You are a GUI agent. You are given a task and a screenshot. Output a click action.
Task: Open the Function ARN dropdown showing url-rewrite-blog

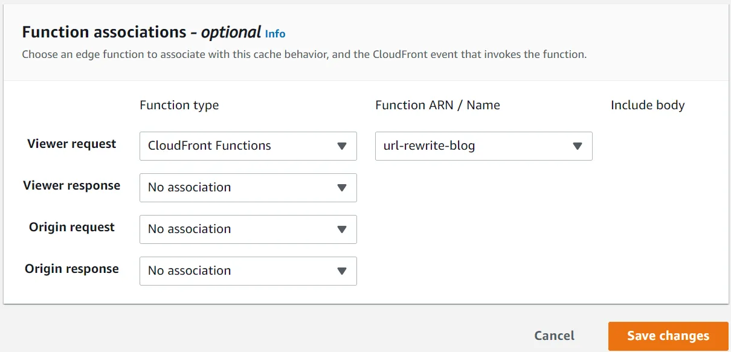483,146
